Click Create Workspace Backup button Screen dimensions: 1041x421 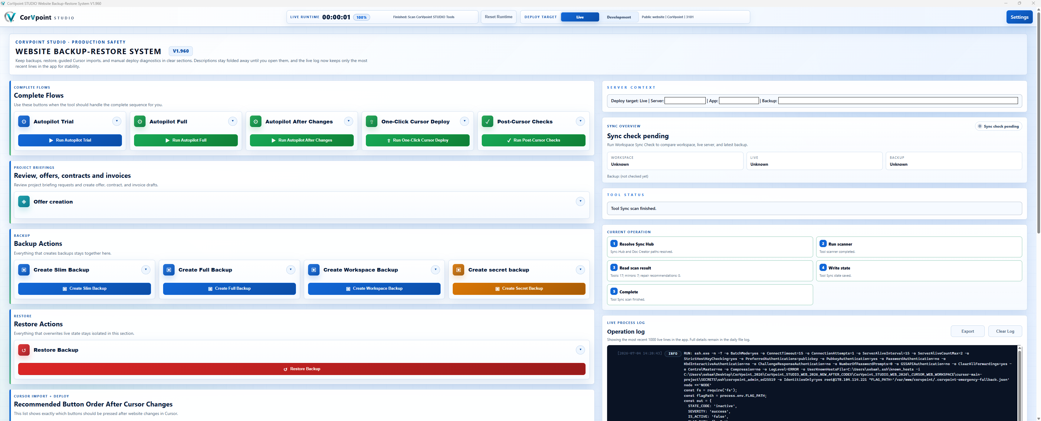374,289
